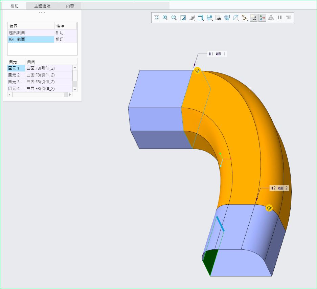Switch to the 主體選項 tab
The height and width of the screenshot is (289, 317).
click(x=42, y=6)
